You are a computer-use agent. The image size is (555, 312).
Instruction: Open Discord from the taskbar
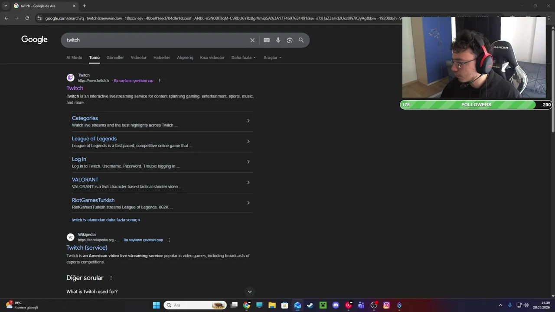(336, 305)
